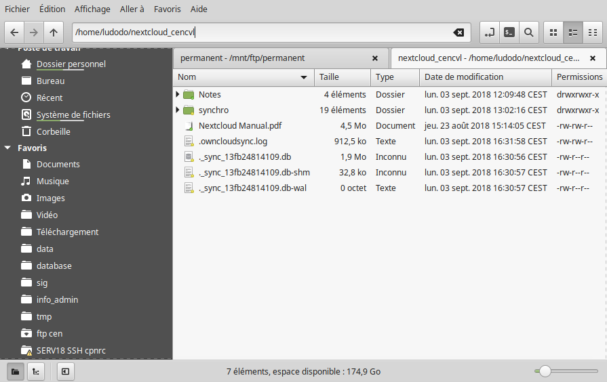Switch to compact view
Image resolution: width=607 pixels, height=382 pixels.
[x=593, y=32]
